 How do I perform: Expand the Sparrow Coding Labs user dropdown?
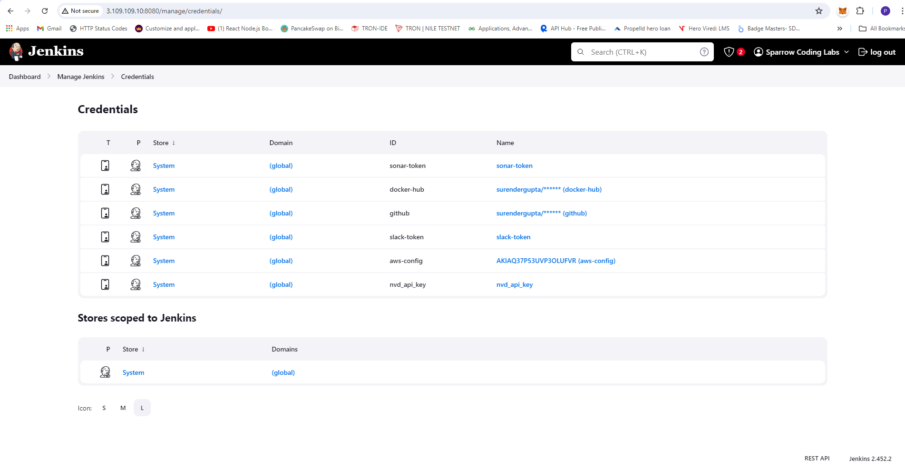coord(847,52)
